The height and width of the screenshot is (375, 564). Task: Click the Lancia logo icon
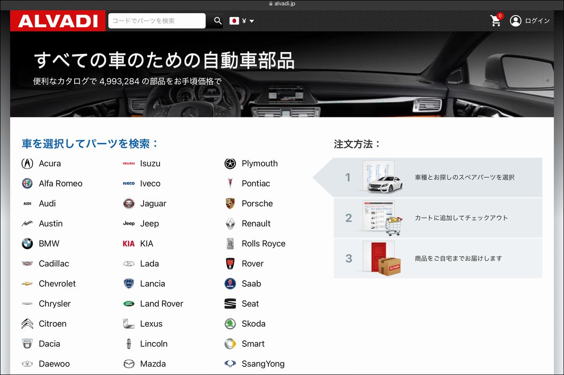point(129,283)
